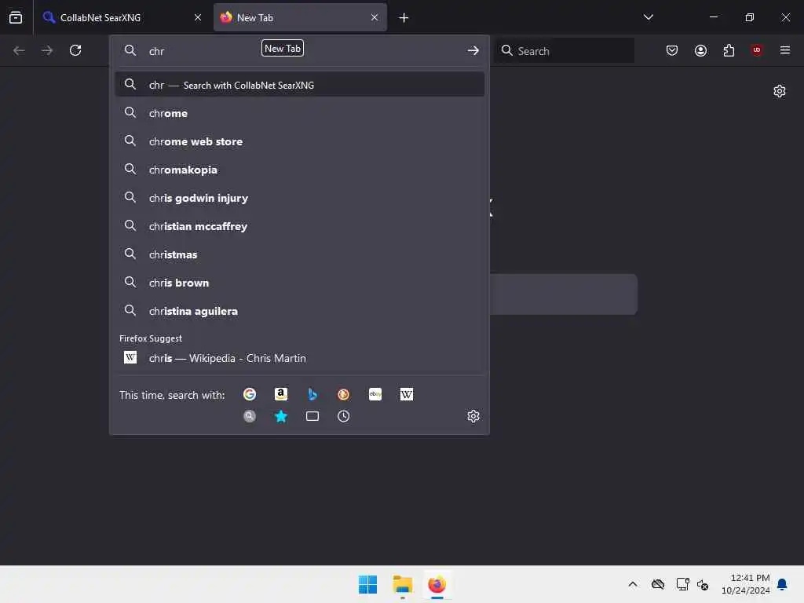Reload the current page
Viewport: 804px width, 603px height.
[x=75, y=50]
